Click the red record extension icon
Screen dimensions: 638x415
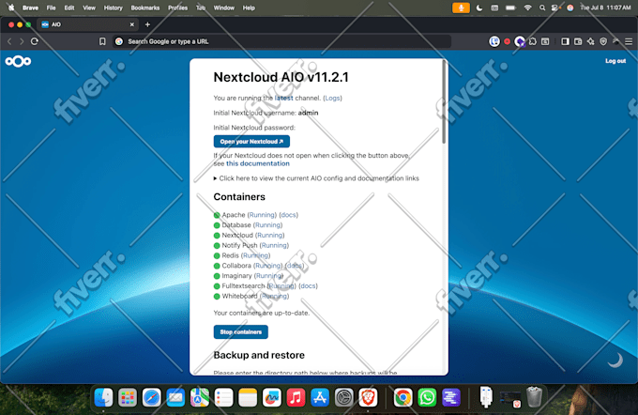pos(507,41)
